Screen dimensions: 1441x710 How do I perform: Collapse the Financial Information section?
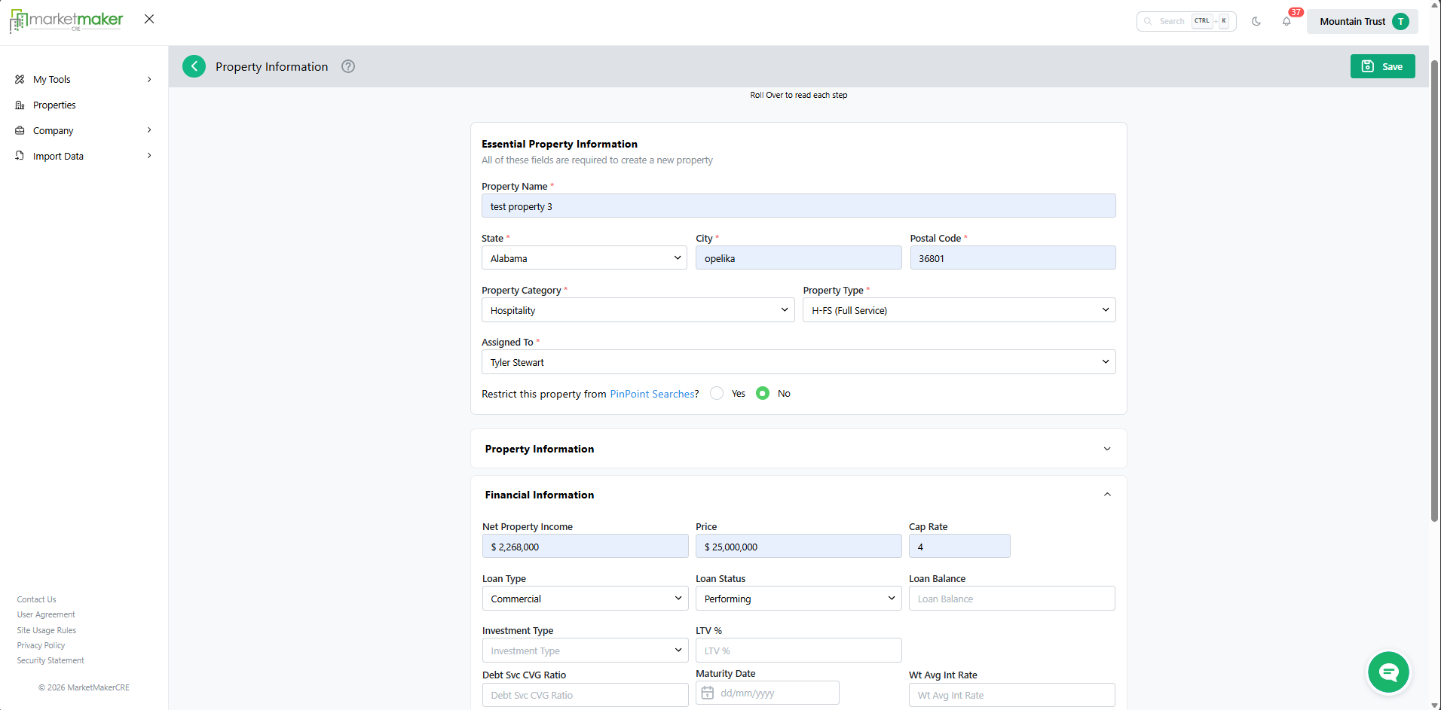point(1106,495)
